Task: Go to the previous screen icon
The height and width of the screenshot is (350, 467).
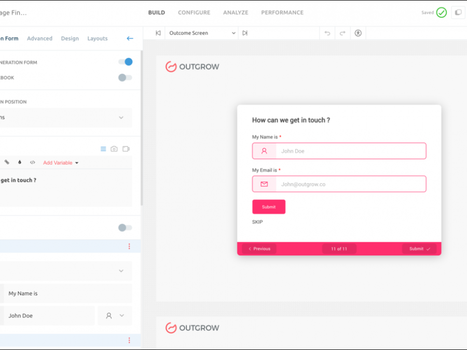Action: click(158, 33)
